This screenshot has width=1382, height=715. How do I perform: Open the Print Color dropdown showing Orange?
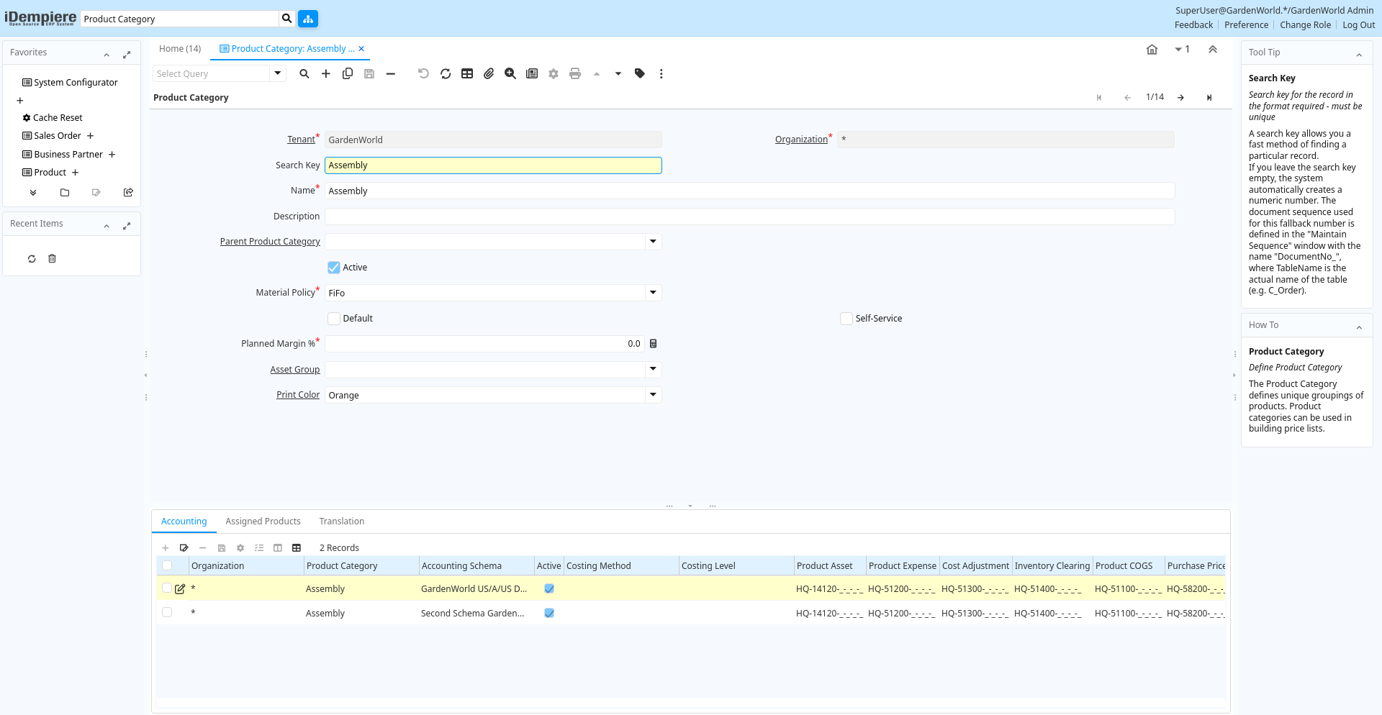[x=653, y=395]
